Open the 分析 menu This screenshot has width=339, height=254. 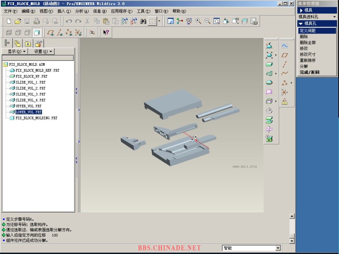(x=82, y=11)
